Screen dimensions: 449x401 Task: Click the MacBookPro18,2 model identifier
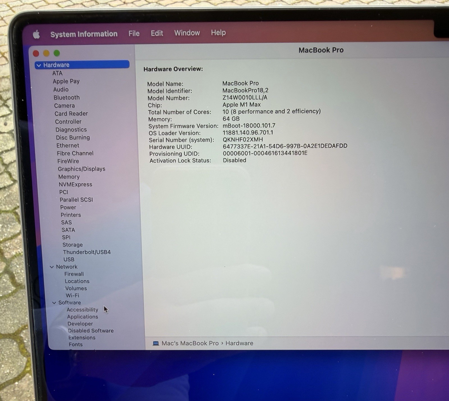pyautogui.click(x=246, y=90)
